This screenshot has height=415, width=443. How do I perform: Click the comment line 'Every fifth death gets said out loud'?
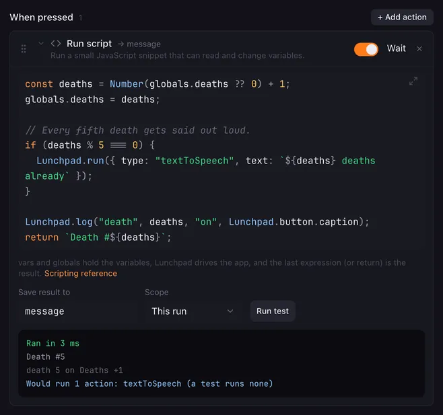click(137, 130)
